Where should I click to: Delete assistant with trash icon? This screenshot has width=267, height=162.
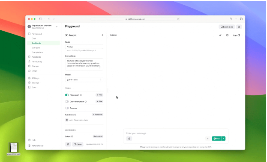tap(68, 144)
